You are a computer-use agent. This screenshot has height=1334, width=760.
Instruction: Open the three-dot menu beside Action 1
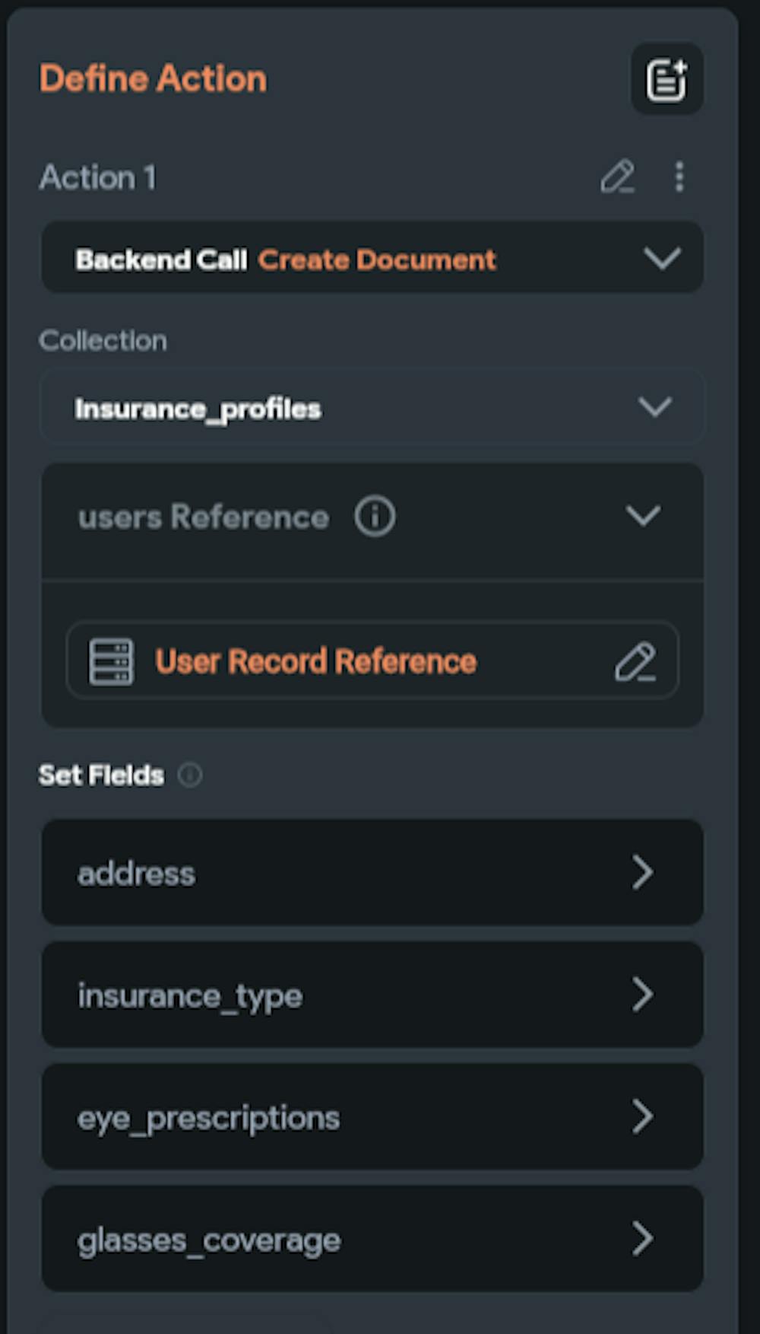click(x=679, y=178)
